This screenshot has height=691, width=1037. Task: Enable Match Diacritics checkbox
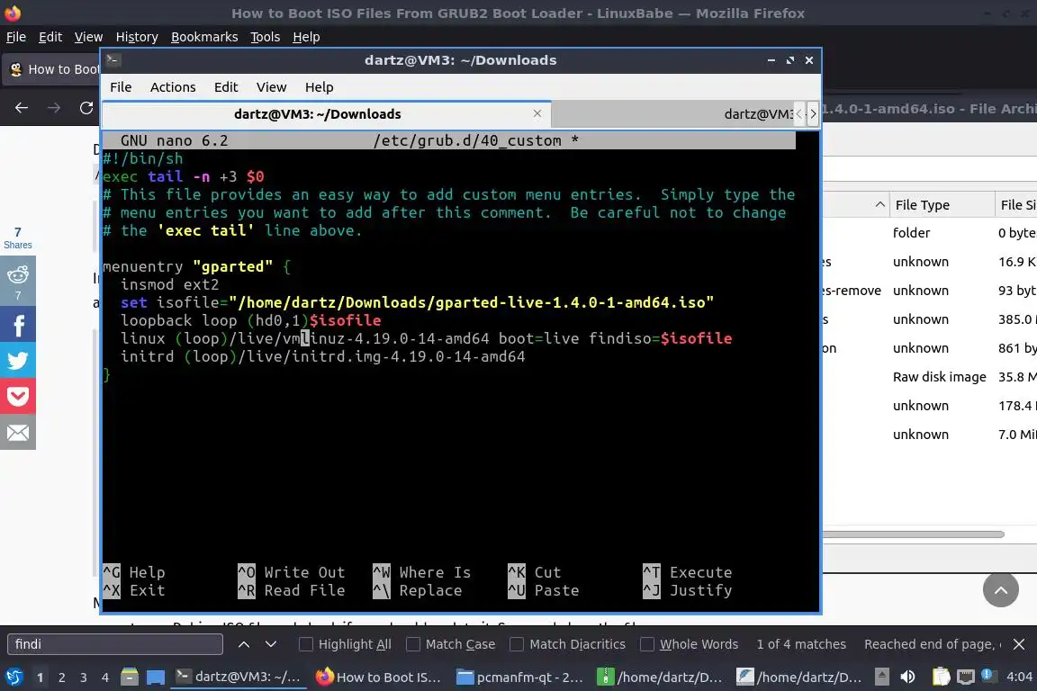[x=517, y=644]
